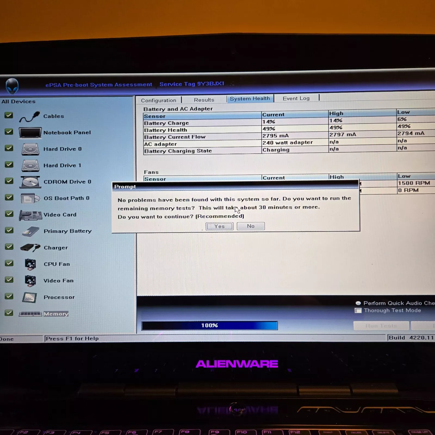Image resolution: width=435 pixels, height=435 pixels.
Task: Uncheck the Cables checkbox
Action: point(9,115)
